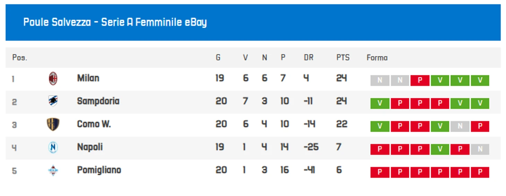
Task: Open the Como W. team link
Action: (x=94, y=124)
